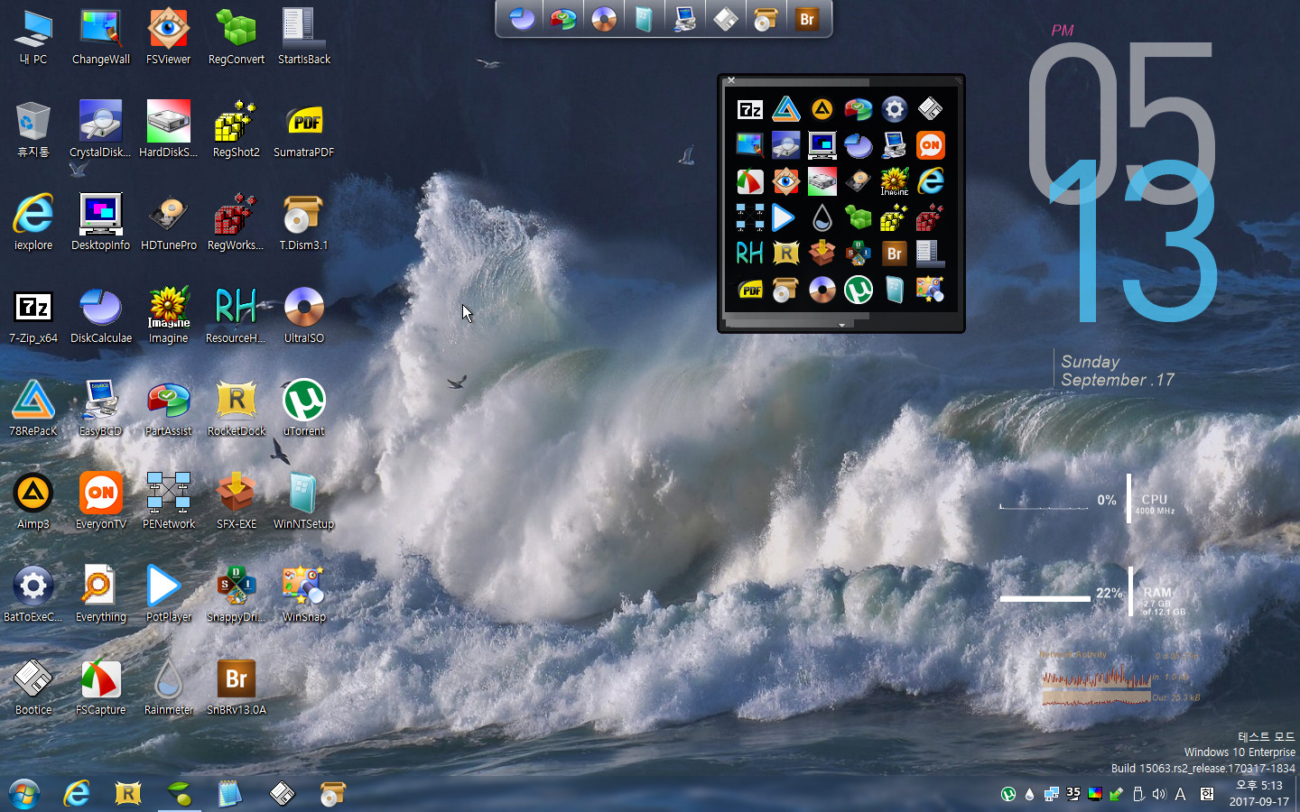Click the RAM usage meter bar
This screenshot has width=1300, height=812.
(x=1045, y=598)
